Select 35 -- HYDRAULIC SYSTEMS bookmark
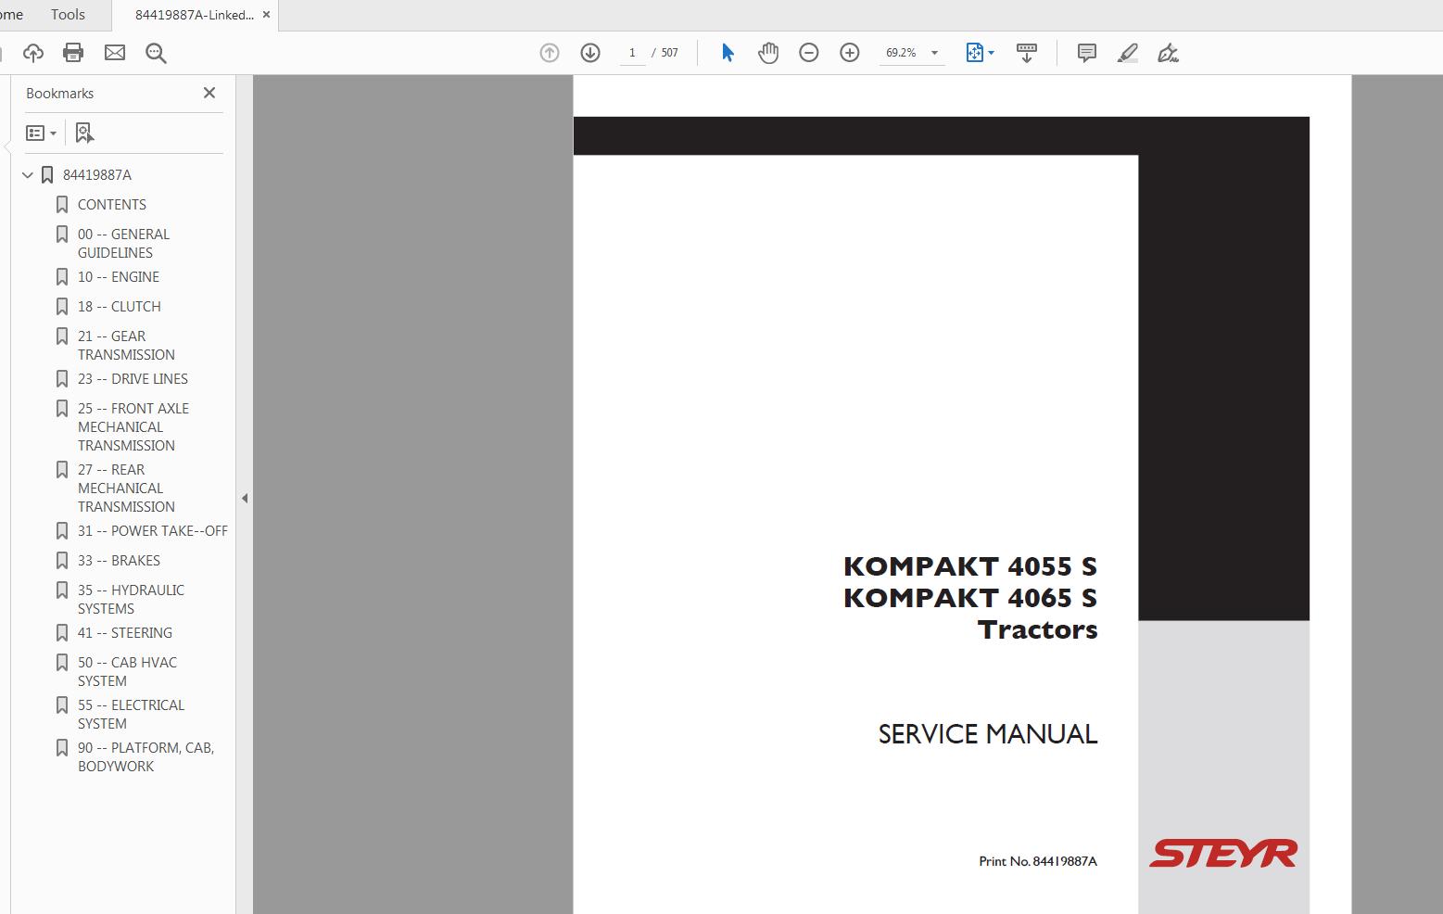This screenshot has height=914, width=1443. coord(131,600)
